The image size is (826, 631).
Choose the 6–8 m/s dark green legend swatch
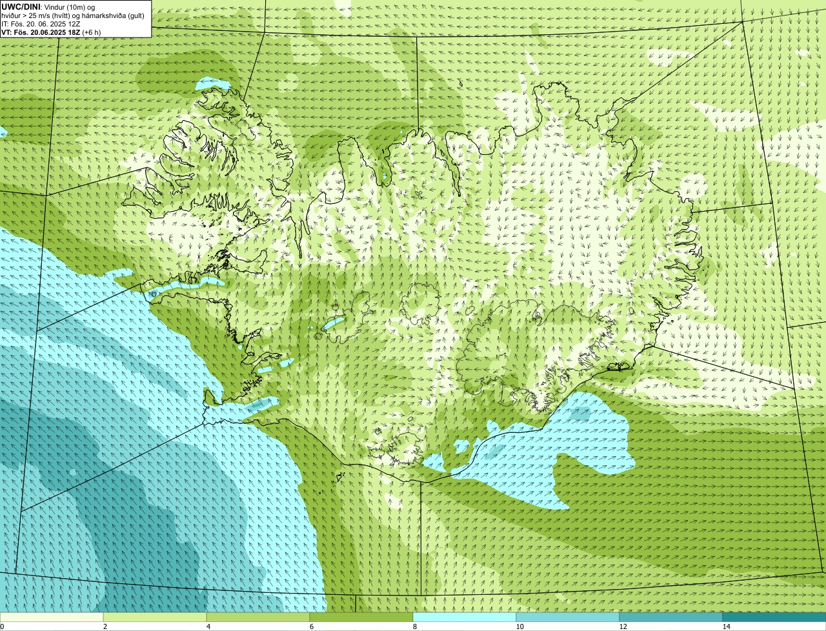[x=361, y=617]
